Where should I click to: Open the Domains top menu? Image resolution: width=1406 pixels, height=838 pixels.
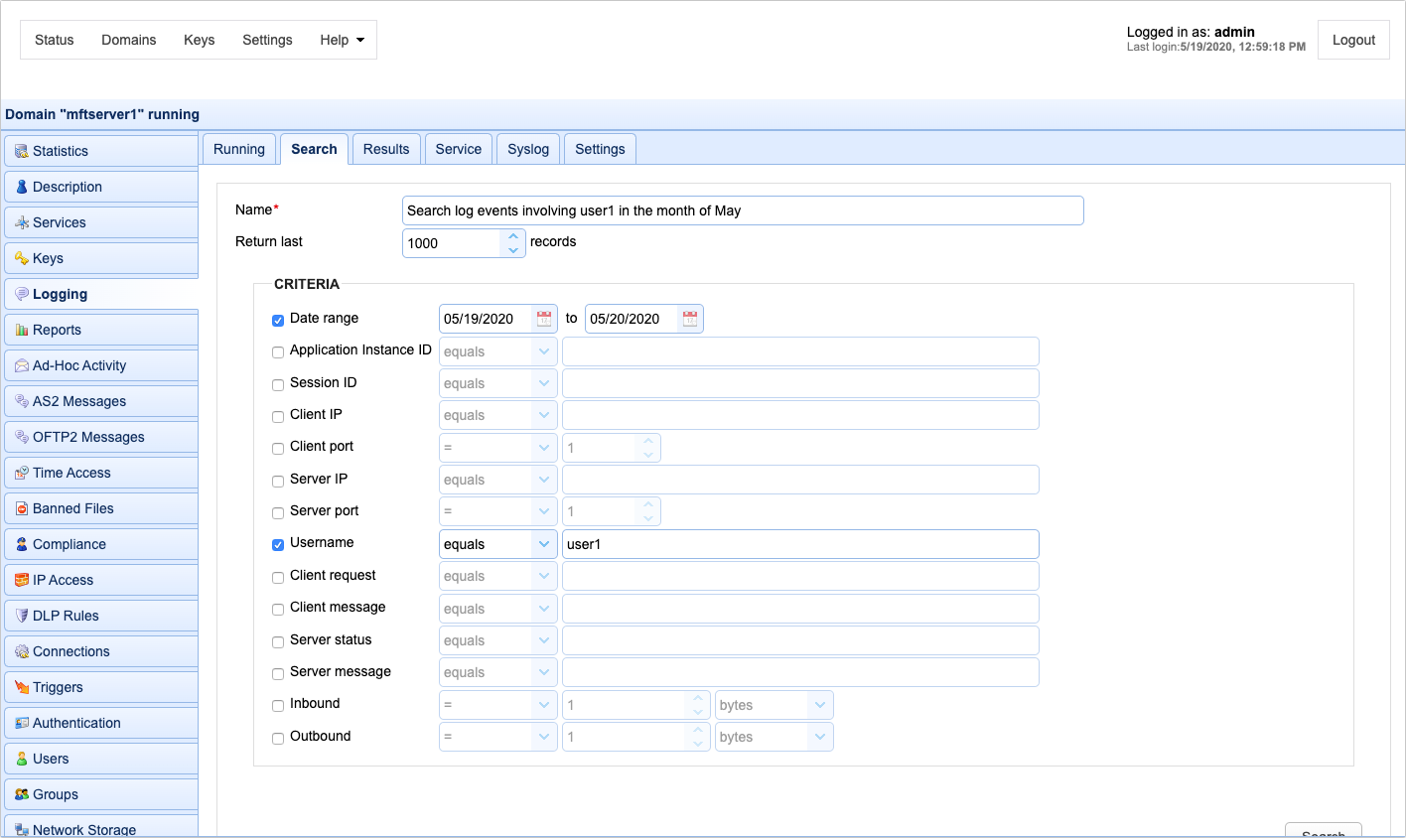point(129,40)
